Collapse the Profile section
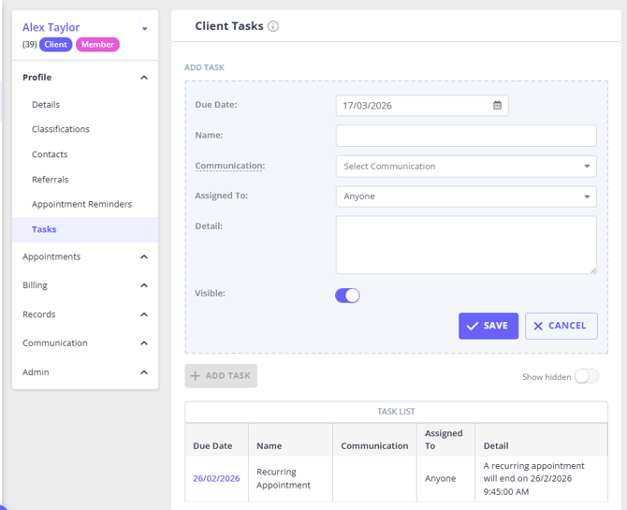Image resolution: width=627 pixels, height=510 pixels. click(x=143, y=78)
